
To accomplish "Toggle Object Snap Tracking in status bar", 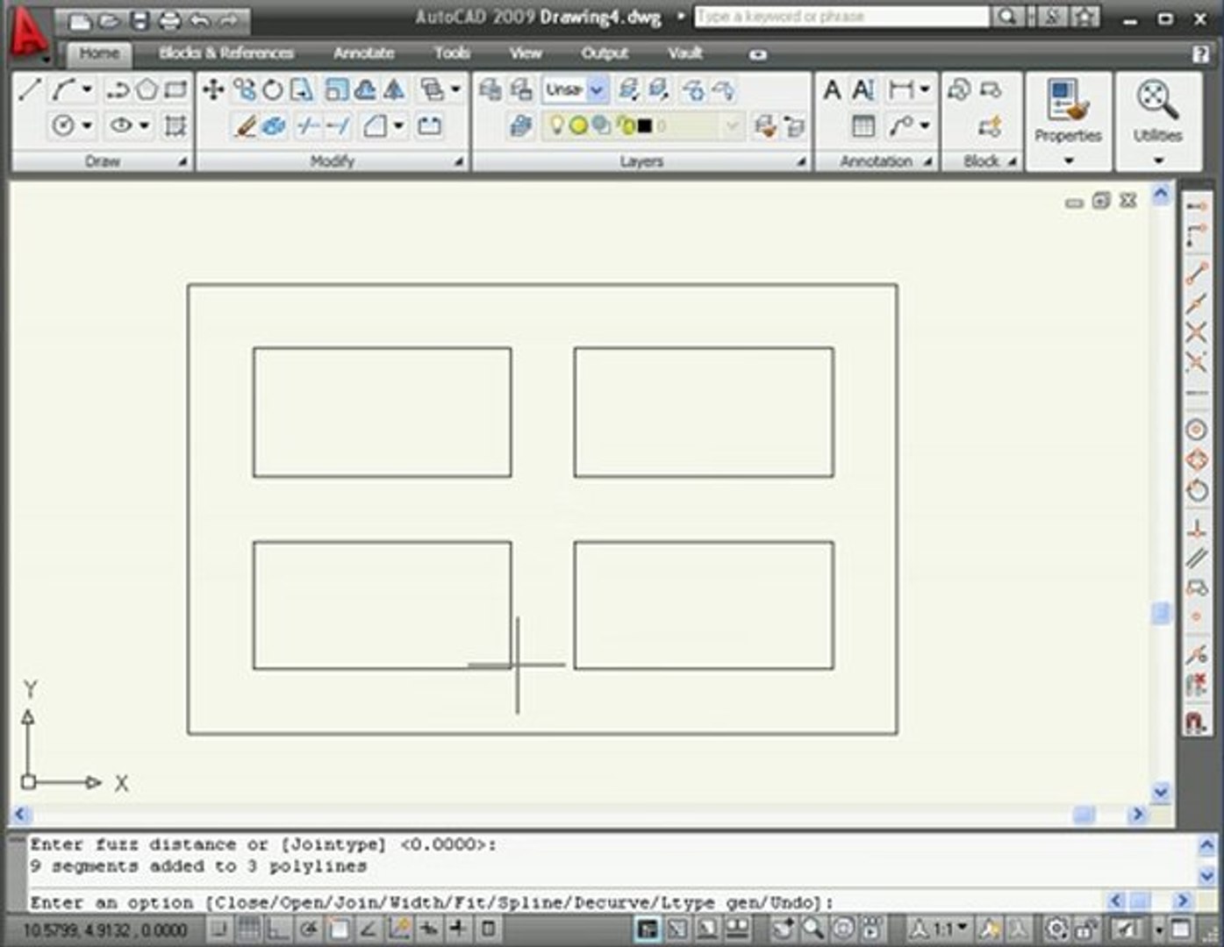I will click(x=369, y=929).
